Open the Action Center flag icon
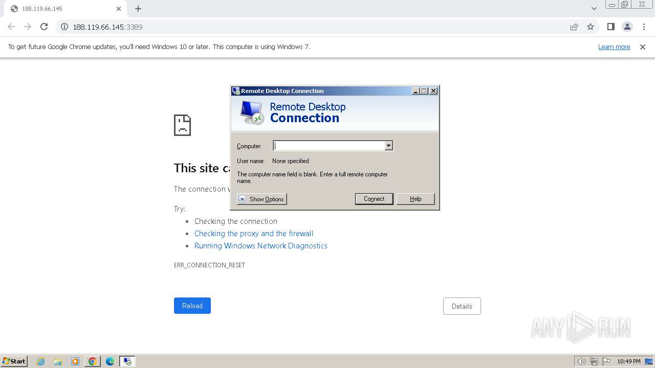Viewport: 655px width, 368px height. pyautogui.click(x=606, y=361)
